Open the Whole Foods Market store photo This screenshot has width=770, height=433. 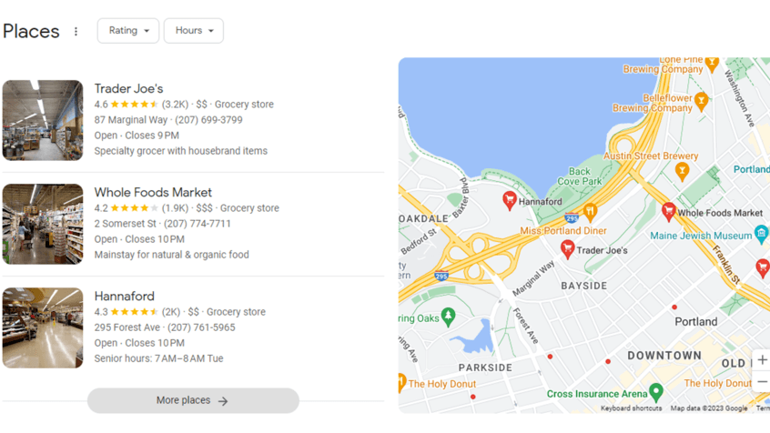point(43,224)
